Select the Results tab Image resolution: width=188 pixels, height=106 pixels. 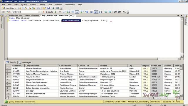coord(11,62)
